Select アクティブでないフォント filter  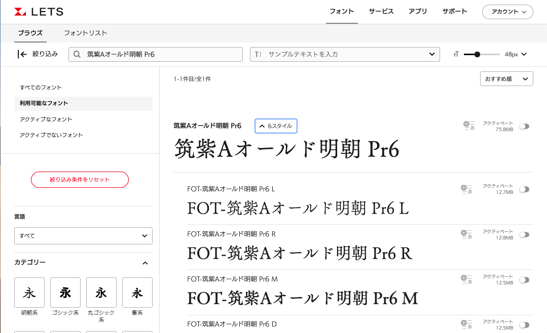point(51,135)
